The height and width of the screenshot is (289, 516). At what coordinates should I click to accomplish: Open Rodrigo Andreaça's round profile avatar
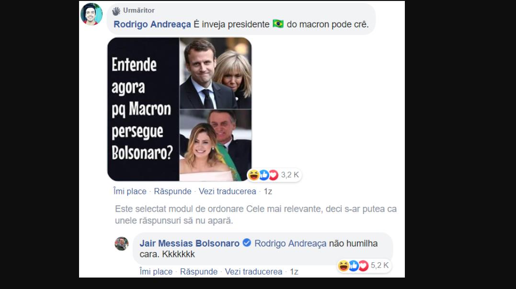[92, 14]
